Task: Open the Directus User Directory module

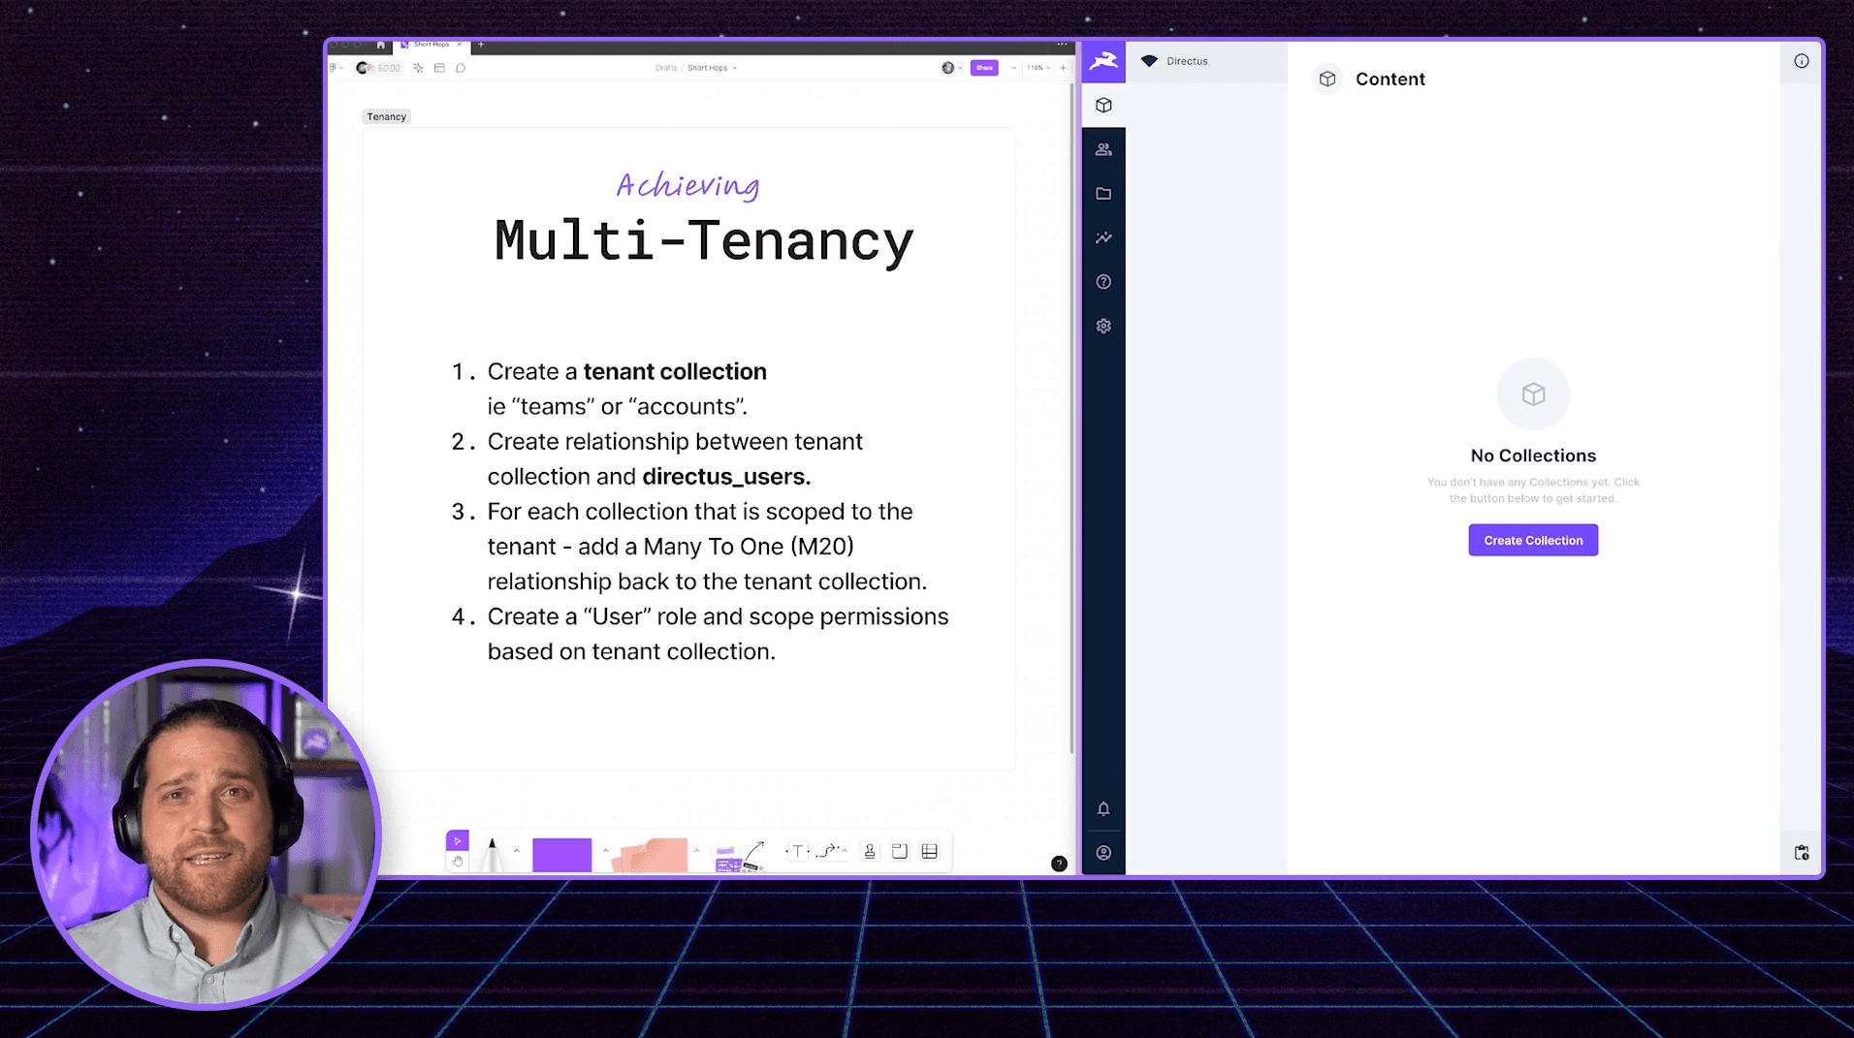Action: (1103, 149)
